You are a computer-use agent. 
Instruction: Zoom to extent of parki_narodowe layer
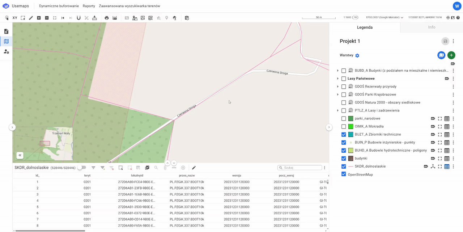tap(440, 119)
